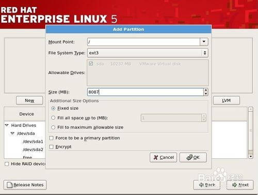Collapse the Hard Drives tree node
258x195 pixels.
click(x=7, y=125)
